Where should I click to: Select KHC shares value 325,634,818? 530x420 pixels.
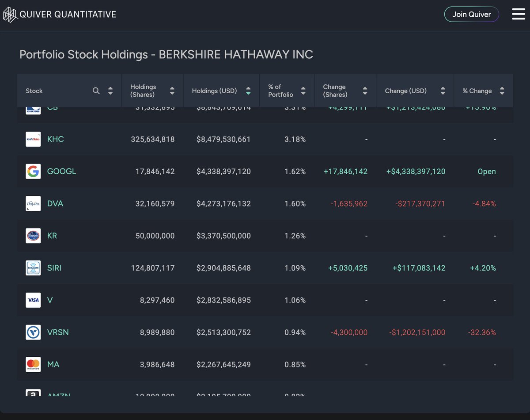click(153, 139)
